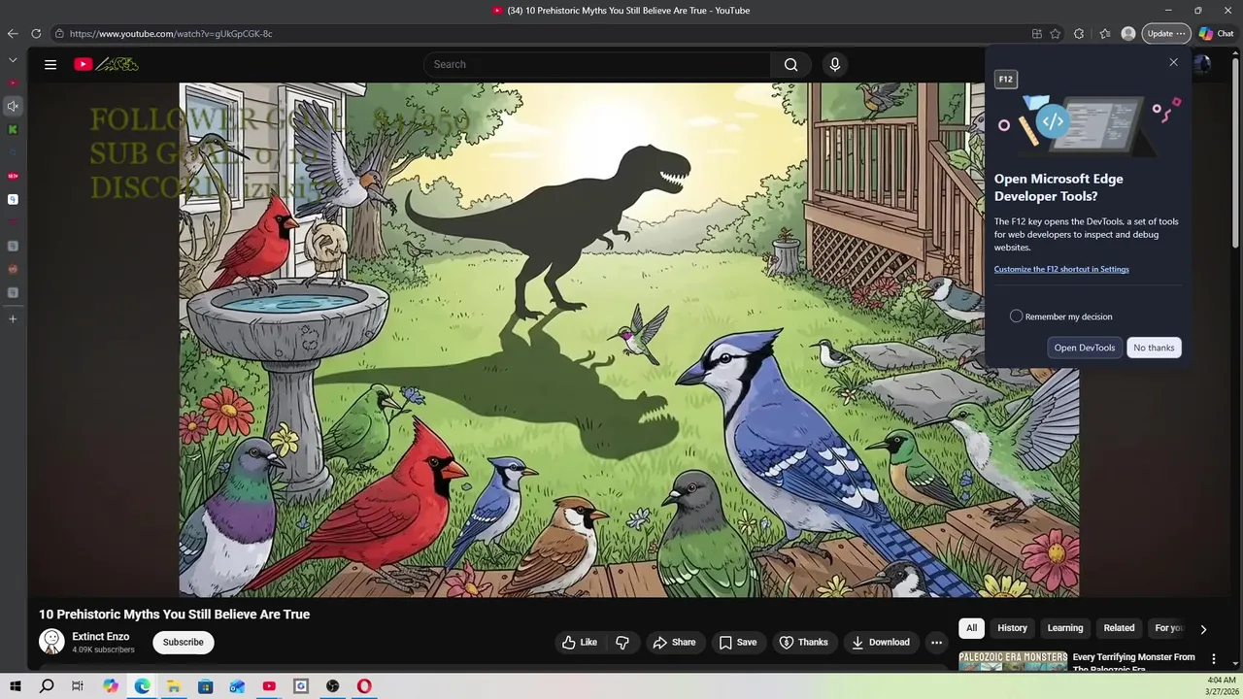
Task: Open the Customize F12 shortcut link
Action: coord(1061,269)
